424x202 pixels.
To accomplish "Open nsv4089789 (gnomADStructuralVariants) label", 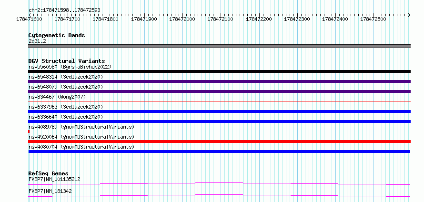I will pos(81,127).
